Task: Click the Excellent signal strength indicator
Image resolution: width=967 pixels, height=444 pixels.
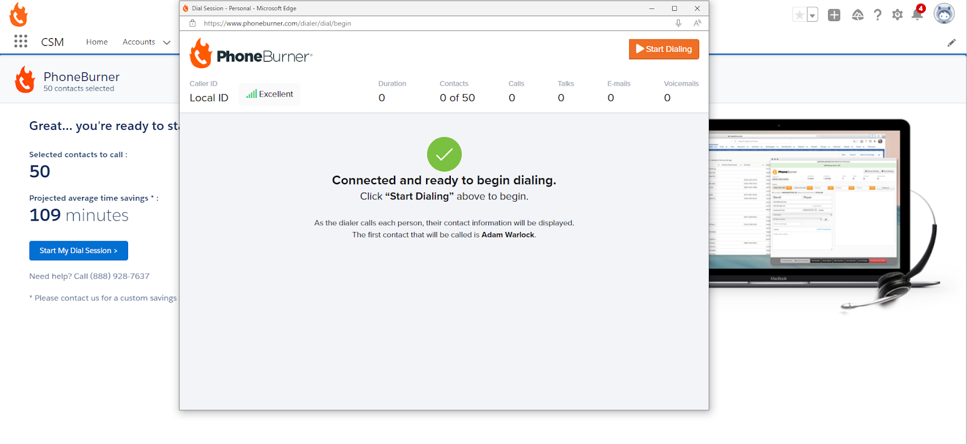Action: click(270, 94)
